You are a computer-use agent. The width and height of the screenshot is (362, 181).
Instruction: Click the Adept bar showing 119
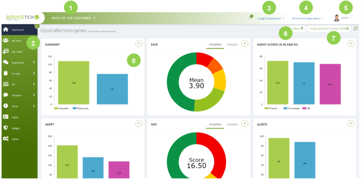coord(119,170)
